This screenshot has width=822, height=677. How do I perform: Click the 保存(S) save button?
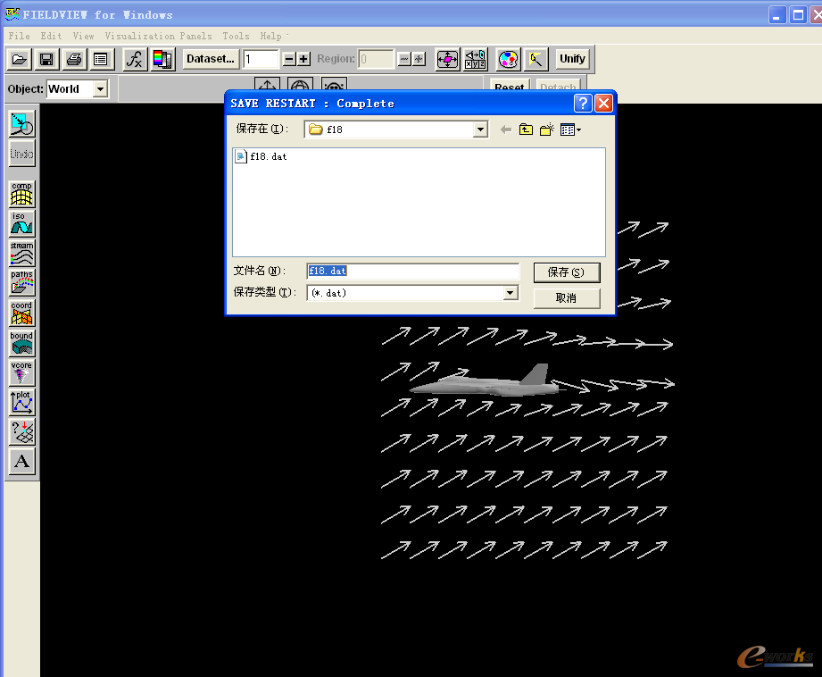coord(566,272)
